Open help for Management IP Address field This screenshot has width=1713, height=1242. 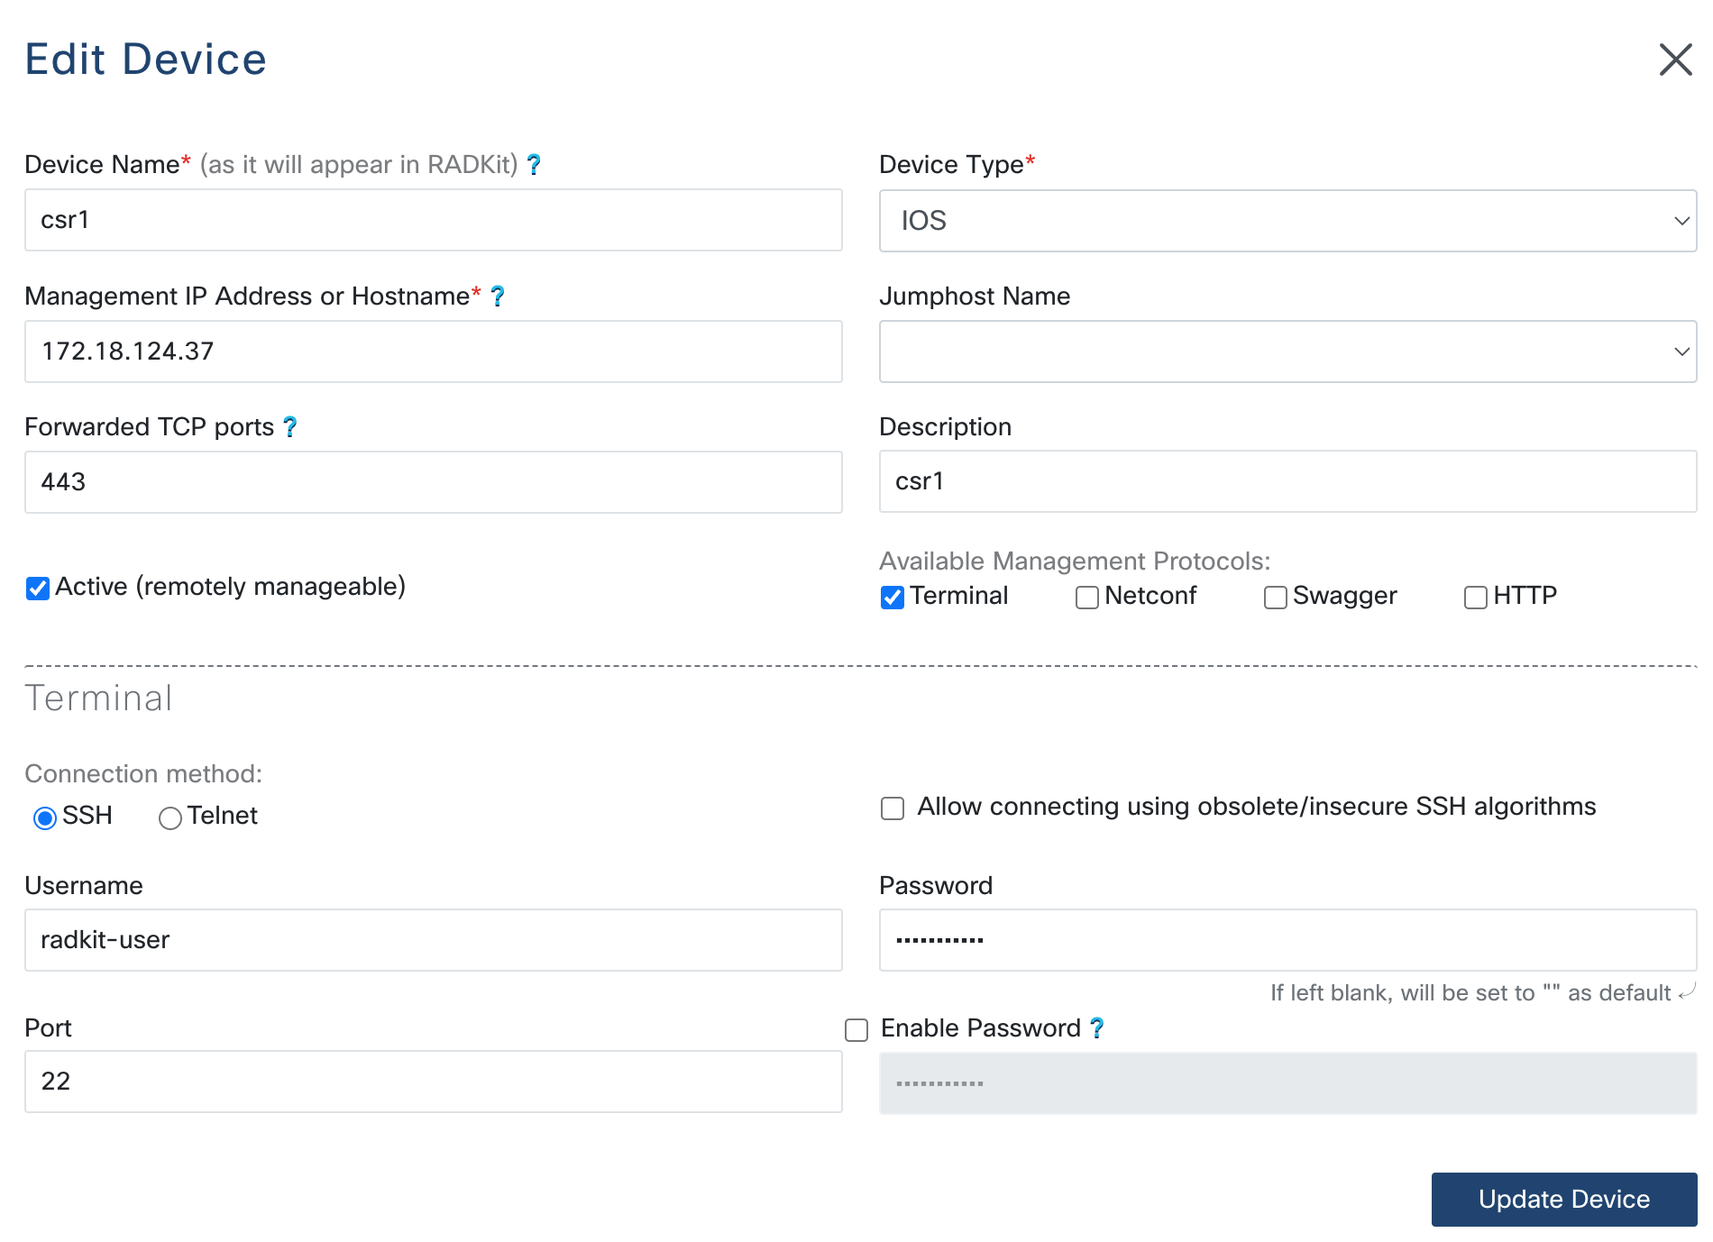(x=498, y=296)
